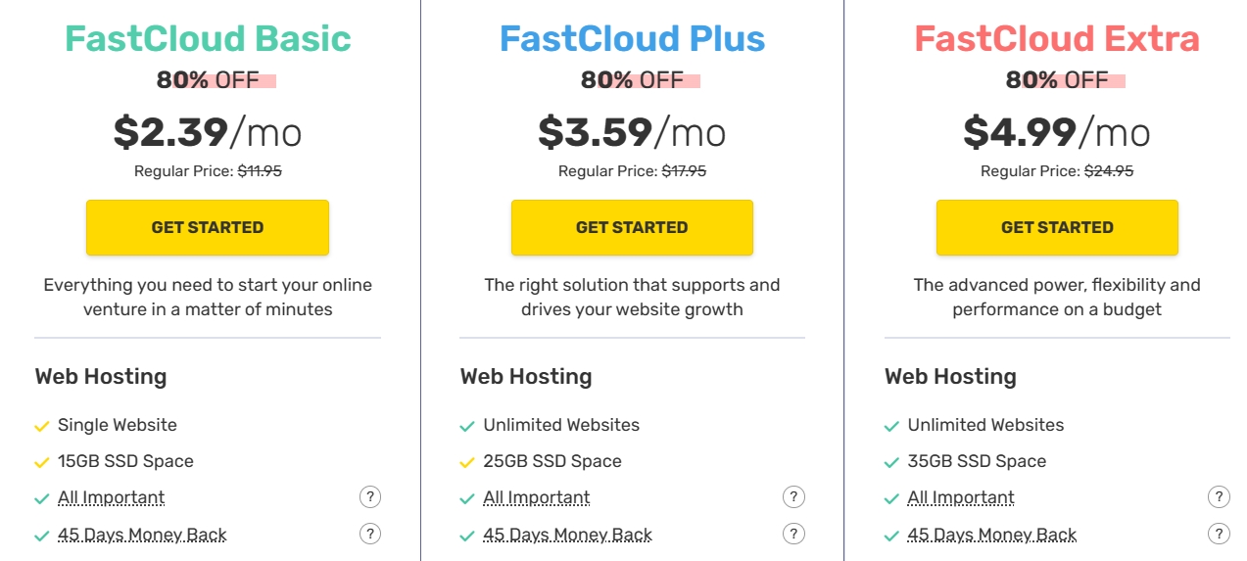Click help icon beside Basic All Important

click(369, 497)
